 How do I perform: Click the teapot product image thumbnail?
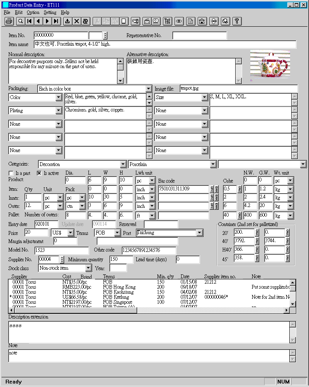tap(270, 64)
